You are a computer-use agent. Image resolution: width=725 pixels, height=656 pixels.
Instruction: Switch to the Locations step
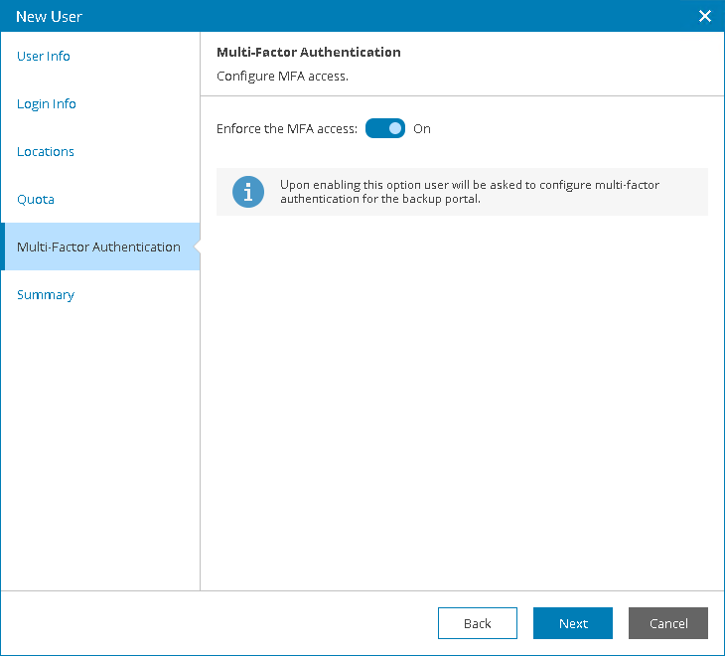[x=46, y=152]
